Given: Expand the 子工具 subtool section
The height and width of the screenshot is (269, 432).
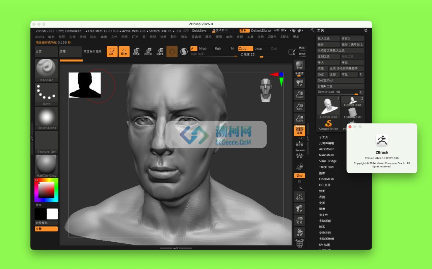Looking at the screenshot, I should click(x=324, y=137).
